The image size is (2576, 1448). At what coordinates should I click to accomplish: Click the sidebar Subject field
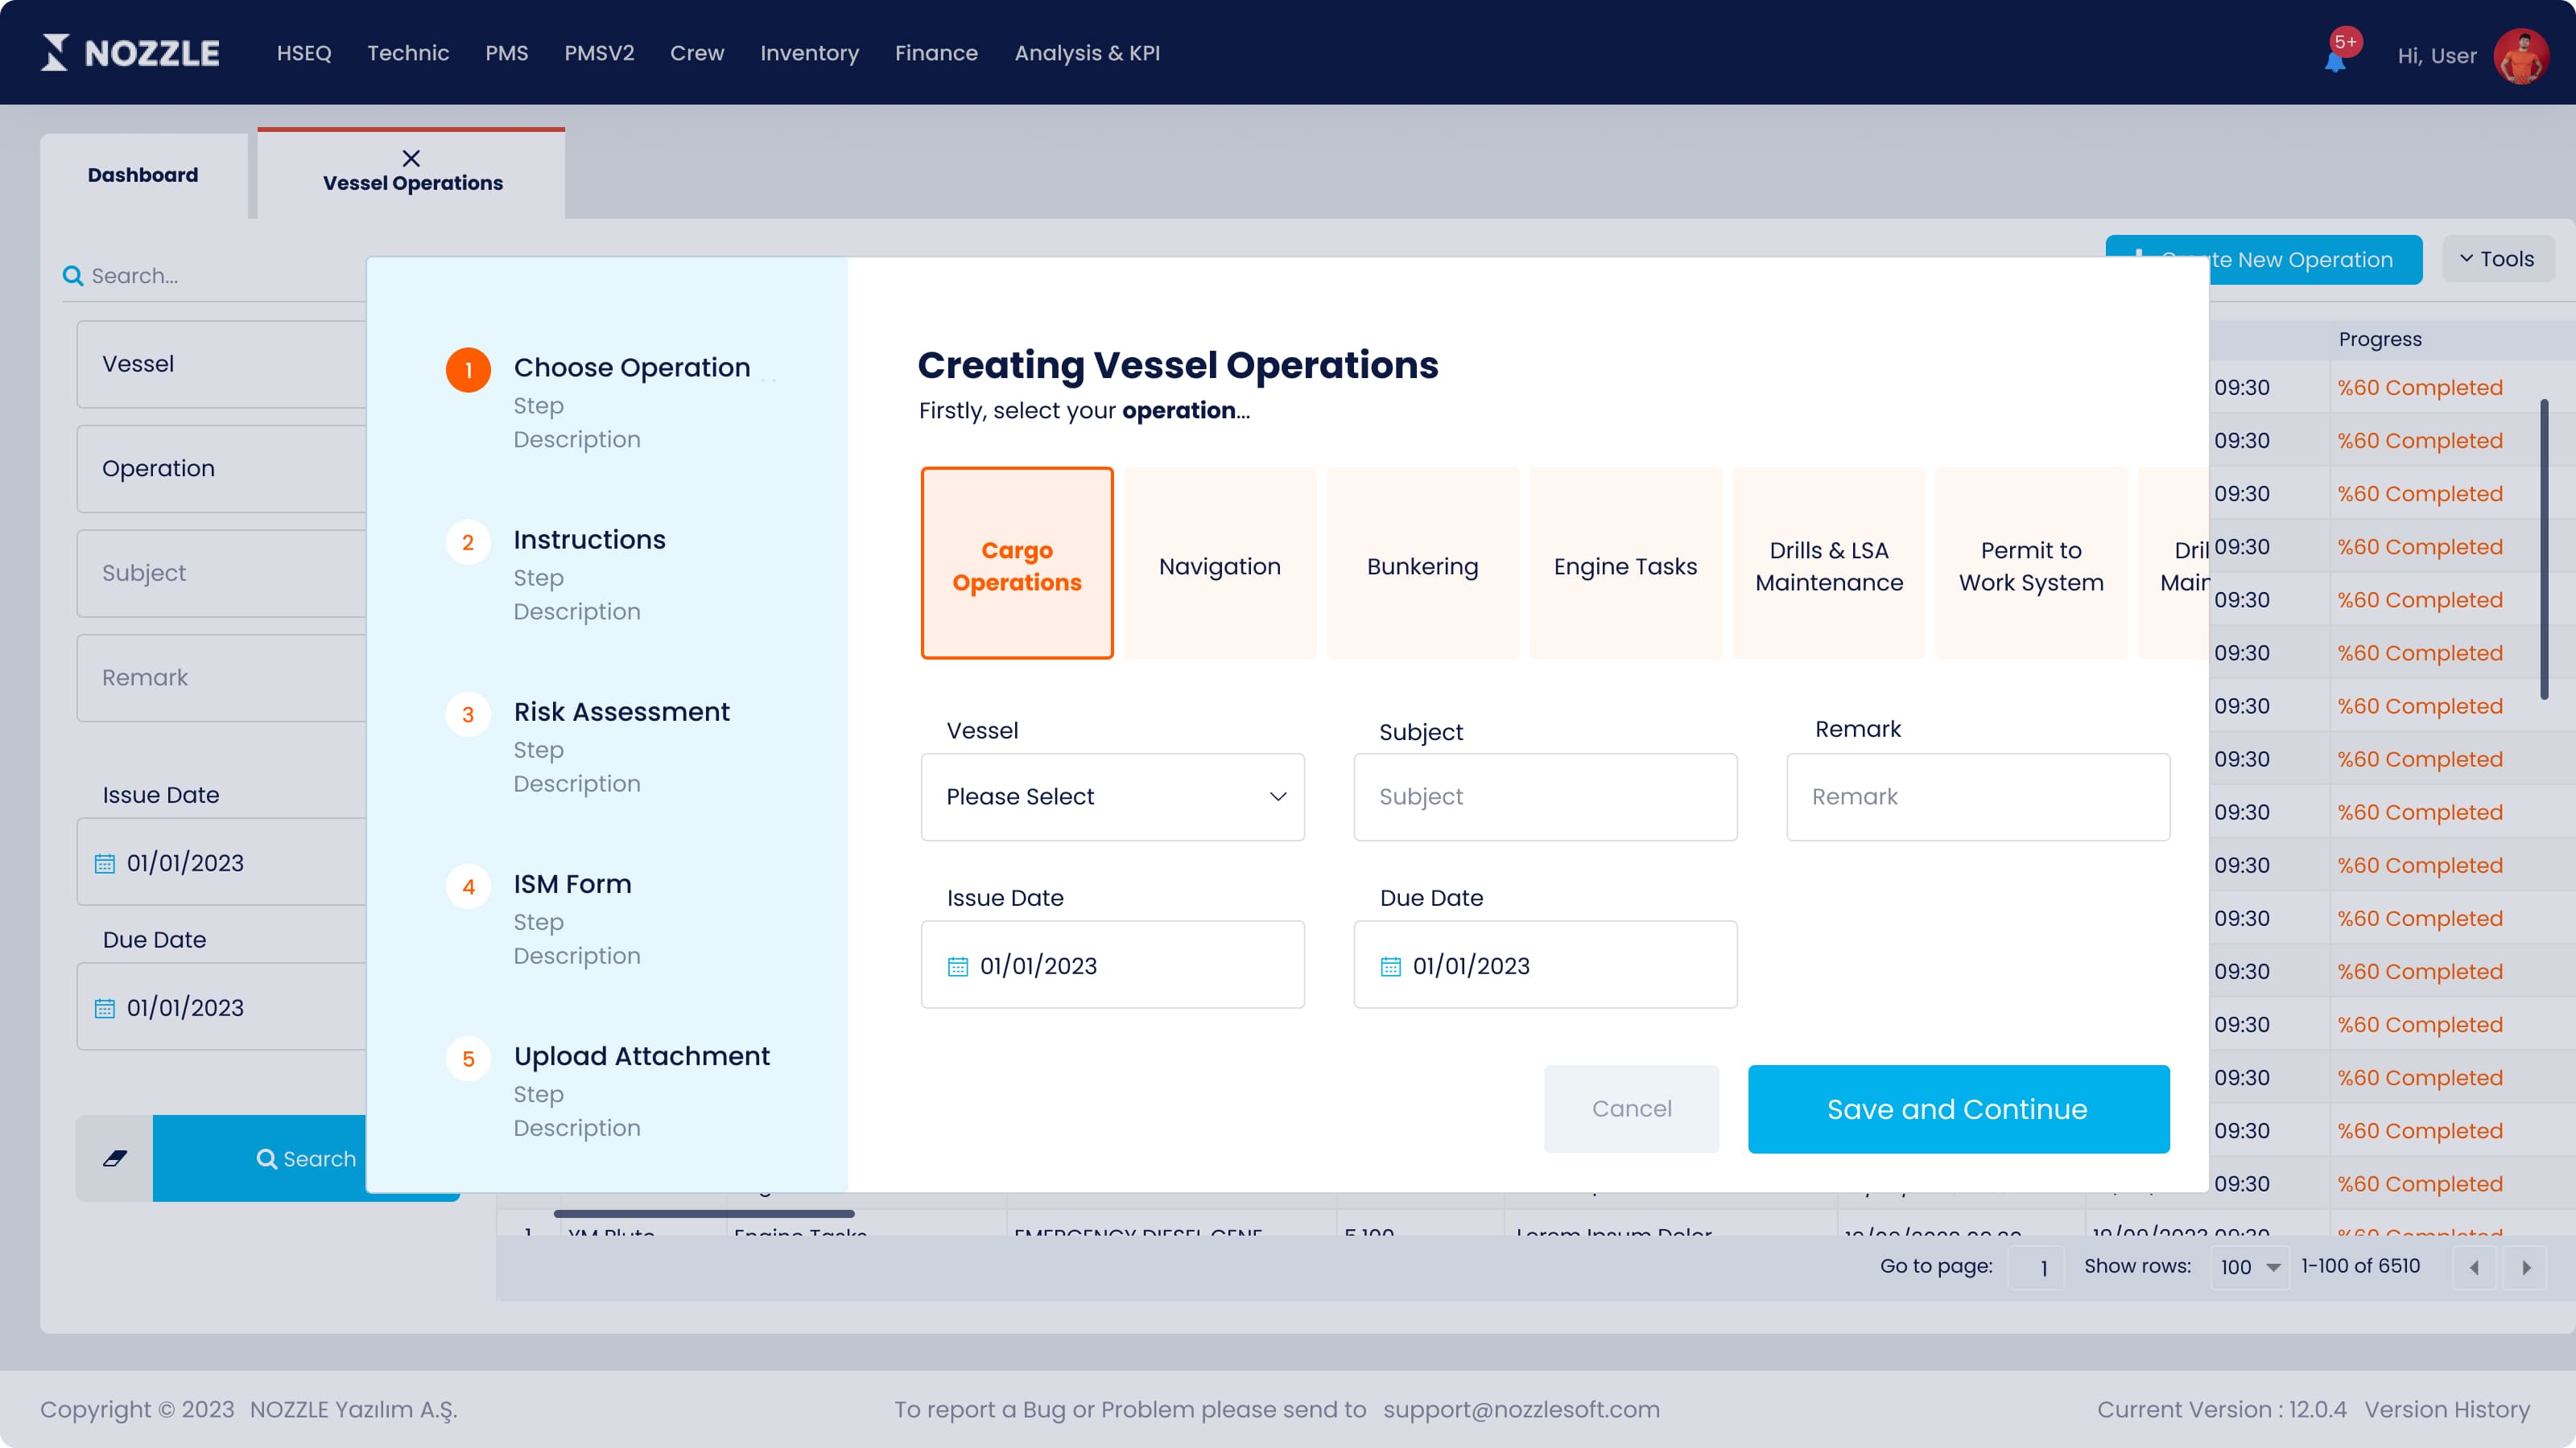point(221,574)
